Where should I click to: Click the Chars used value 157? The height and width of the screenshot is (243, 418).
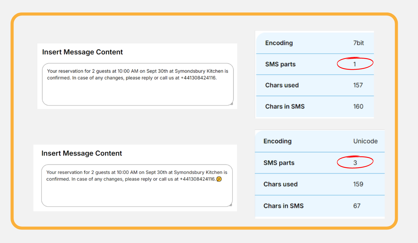pyautogui.click(x=358, y=85)
